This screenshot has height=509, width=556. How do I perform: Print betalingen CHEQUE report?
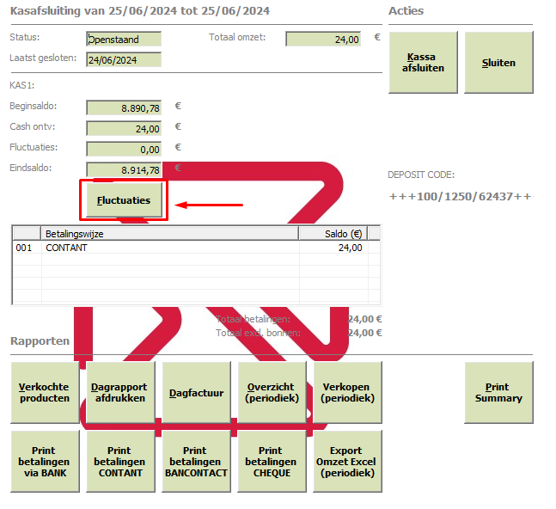click(272, 461)
